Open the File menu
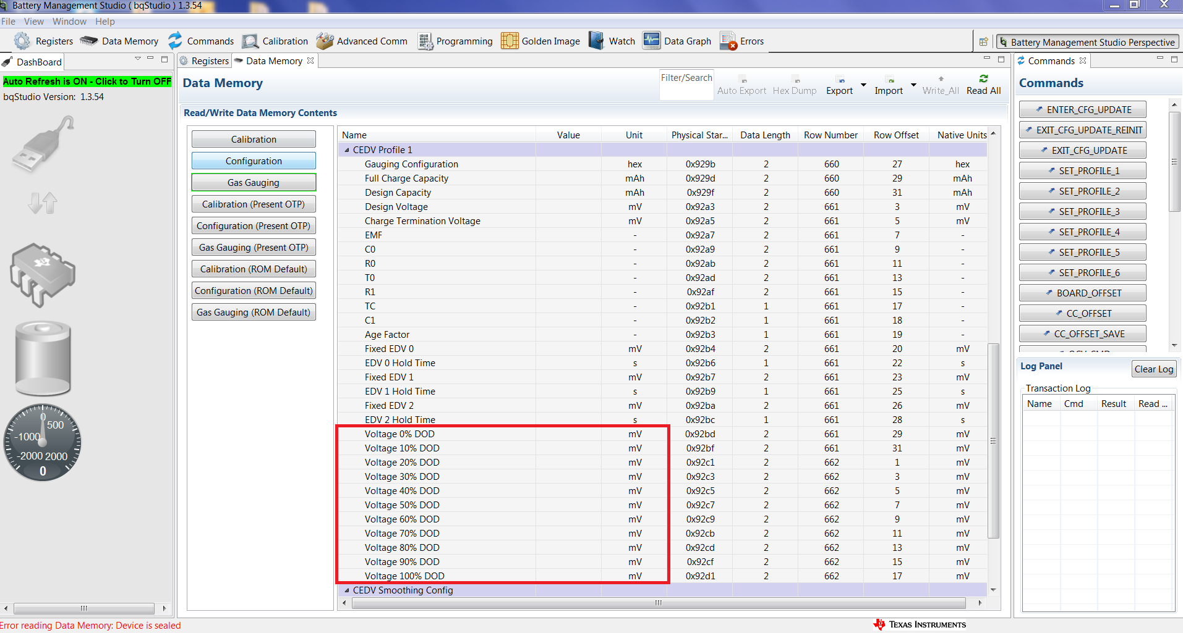 (x=8, y=21)
